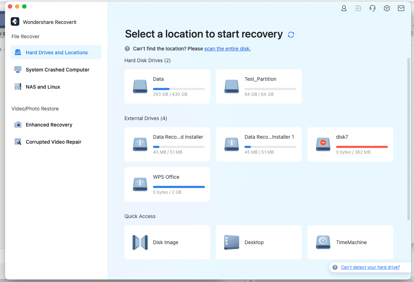
Task: Click the question mark help icon
Action: pos(127,49)
